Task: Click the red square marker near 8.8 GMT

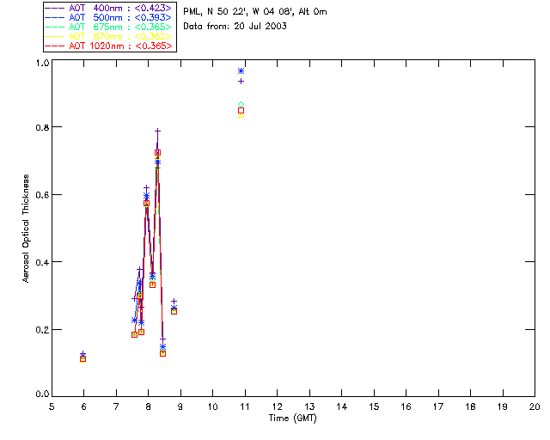Action: coord(174,312)
